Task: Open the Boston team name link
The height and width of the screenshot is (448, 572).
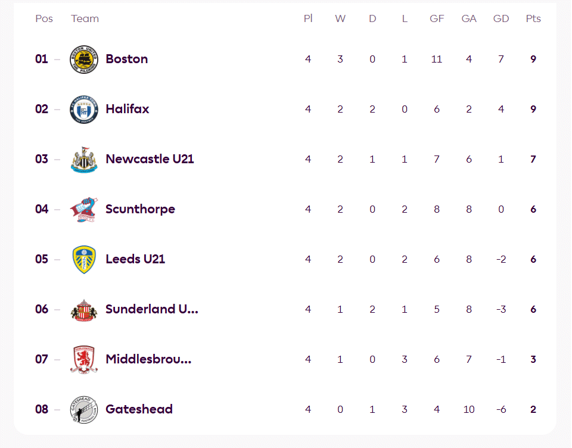Action: tap(126, 59)
